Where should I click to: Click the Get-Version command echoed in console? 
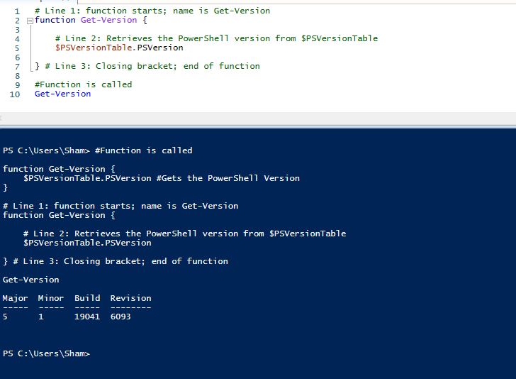coord(31,280)
